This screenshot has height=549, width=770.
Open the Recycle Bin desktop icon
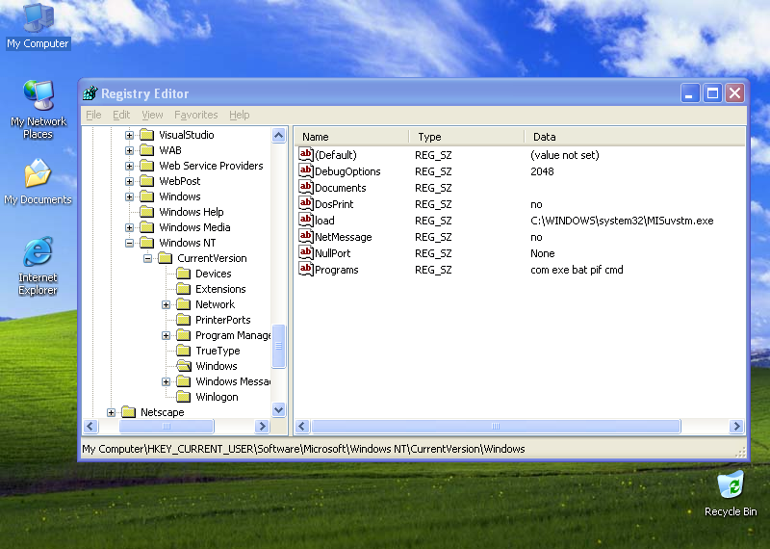coord(731,484)
